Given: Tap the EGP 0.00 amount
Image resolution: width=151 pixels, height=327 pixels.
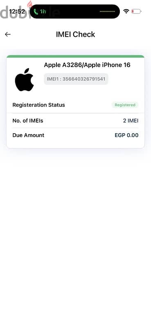Looking at the screenshot, I should [x=126, y=135].
